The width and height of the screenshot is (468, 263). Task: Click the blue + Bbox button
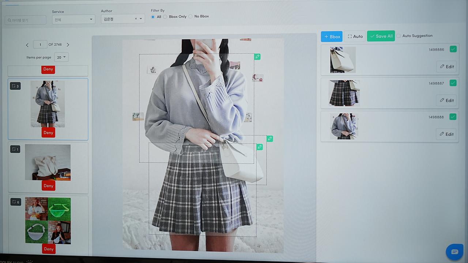point(332,37)
